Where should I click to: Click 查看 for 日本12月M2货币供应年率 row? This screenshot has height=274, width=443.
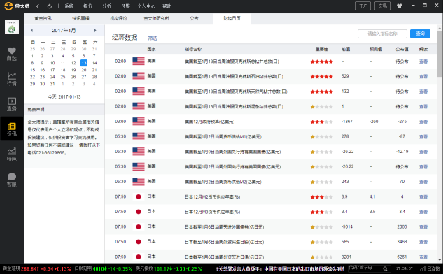click(x=423, y=197)
